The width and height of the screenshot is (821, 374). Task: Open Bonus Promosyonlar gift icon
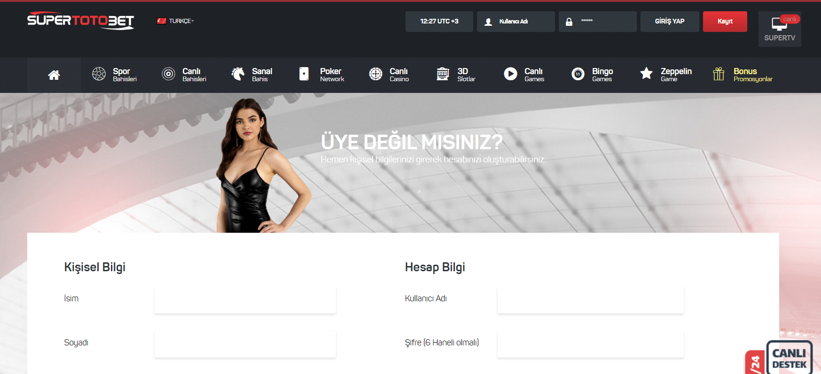pyautogui.click(x=719, y=74)
